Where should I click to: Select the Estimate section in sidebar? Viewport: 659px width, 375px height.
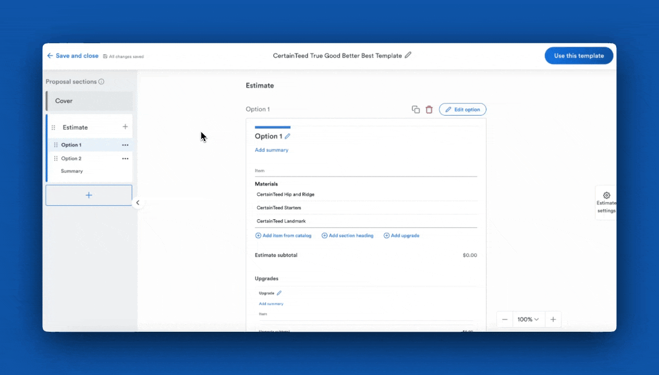(76, 127)
